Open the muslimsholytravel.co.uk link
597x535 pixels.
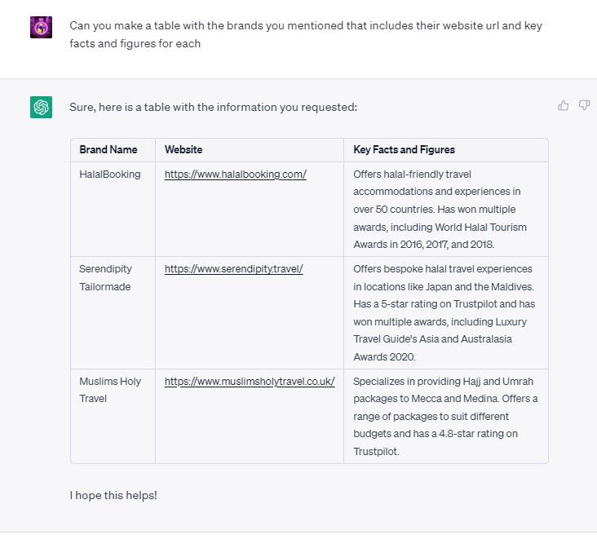pos(250,381)
